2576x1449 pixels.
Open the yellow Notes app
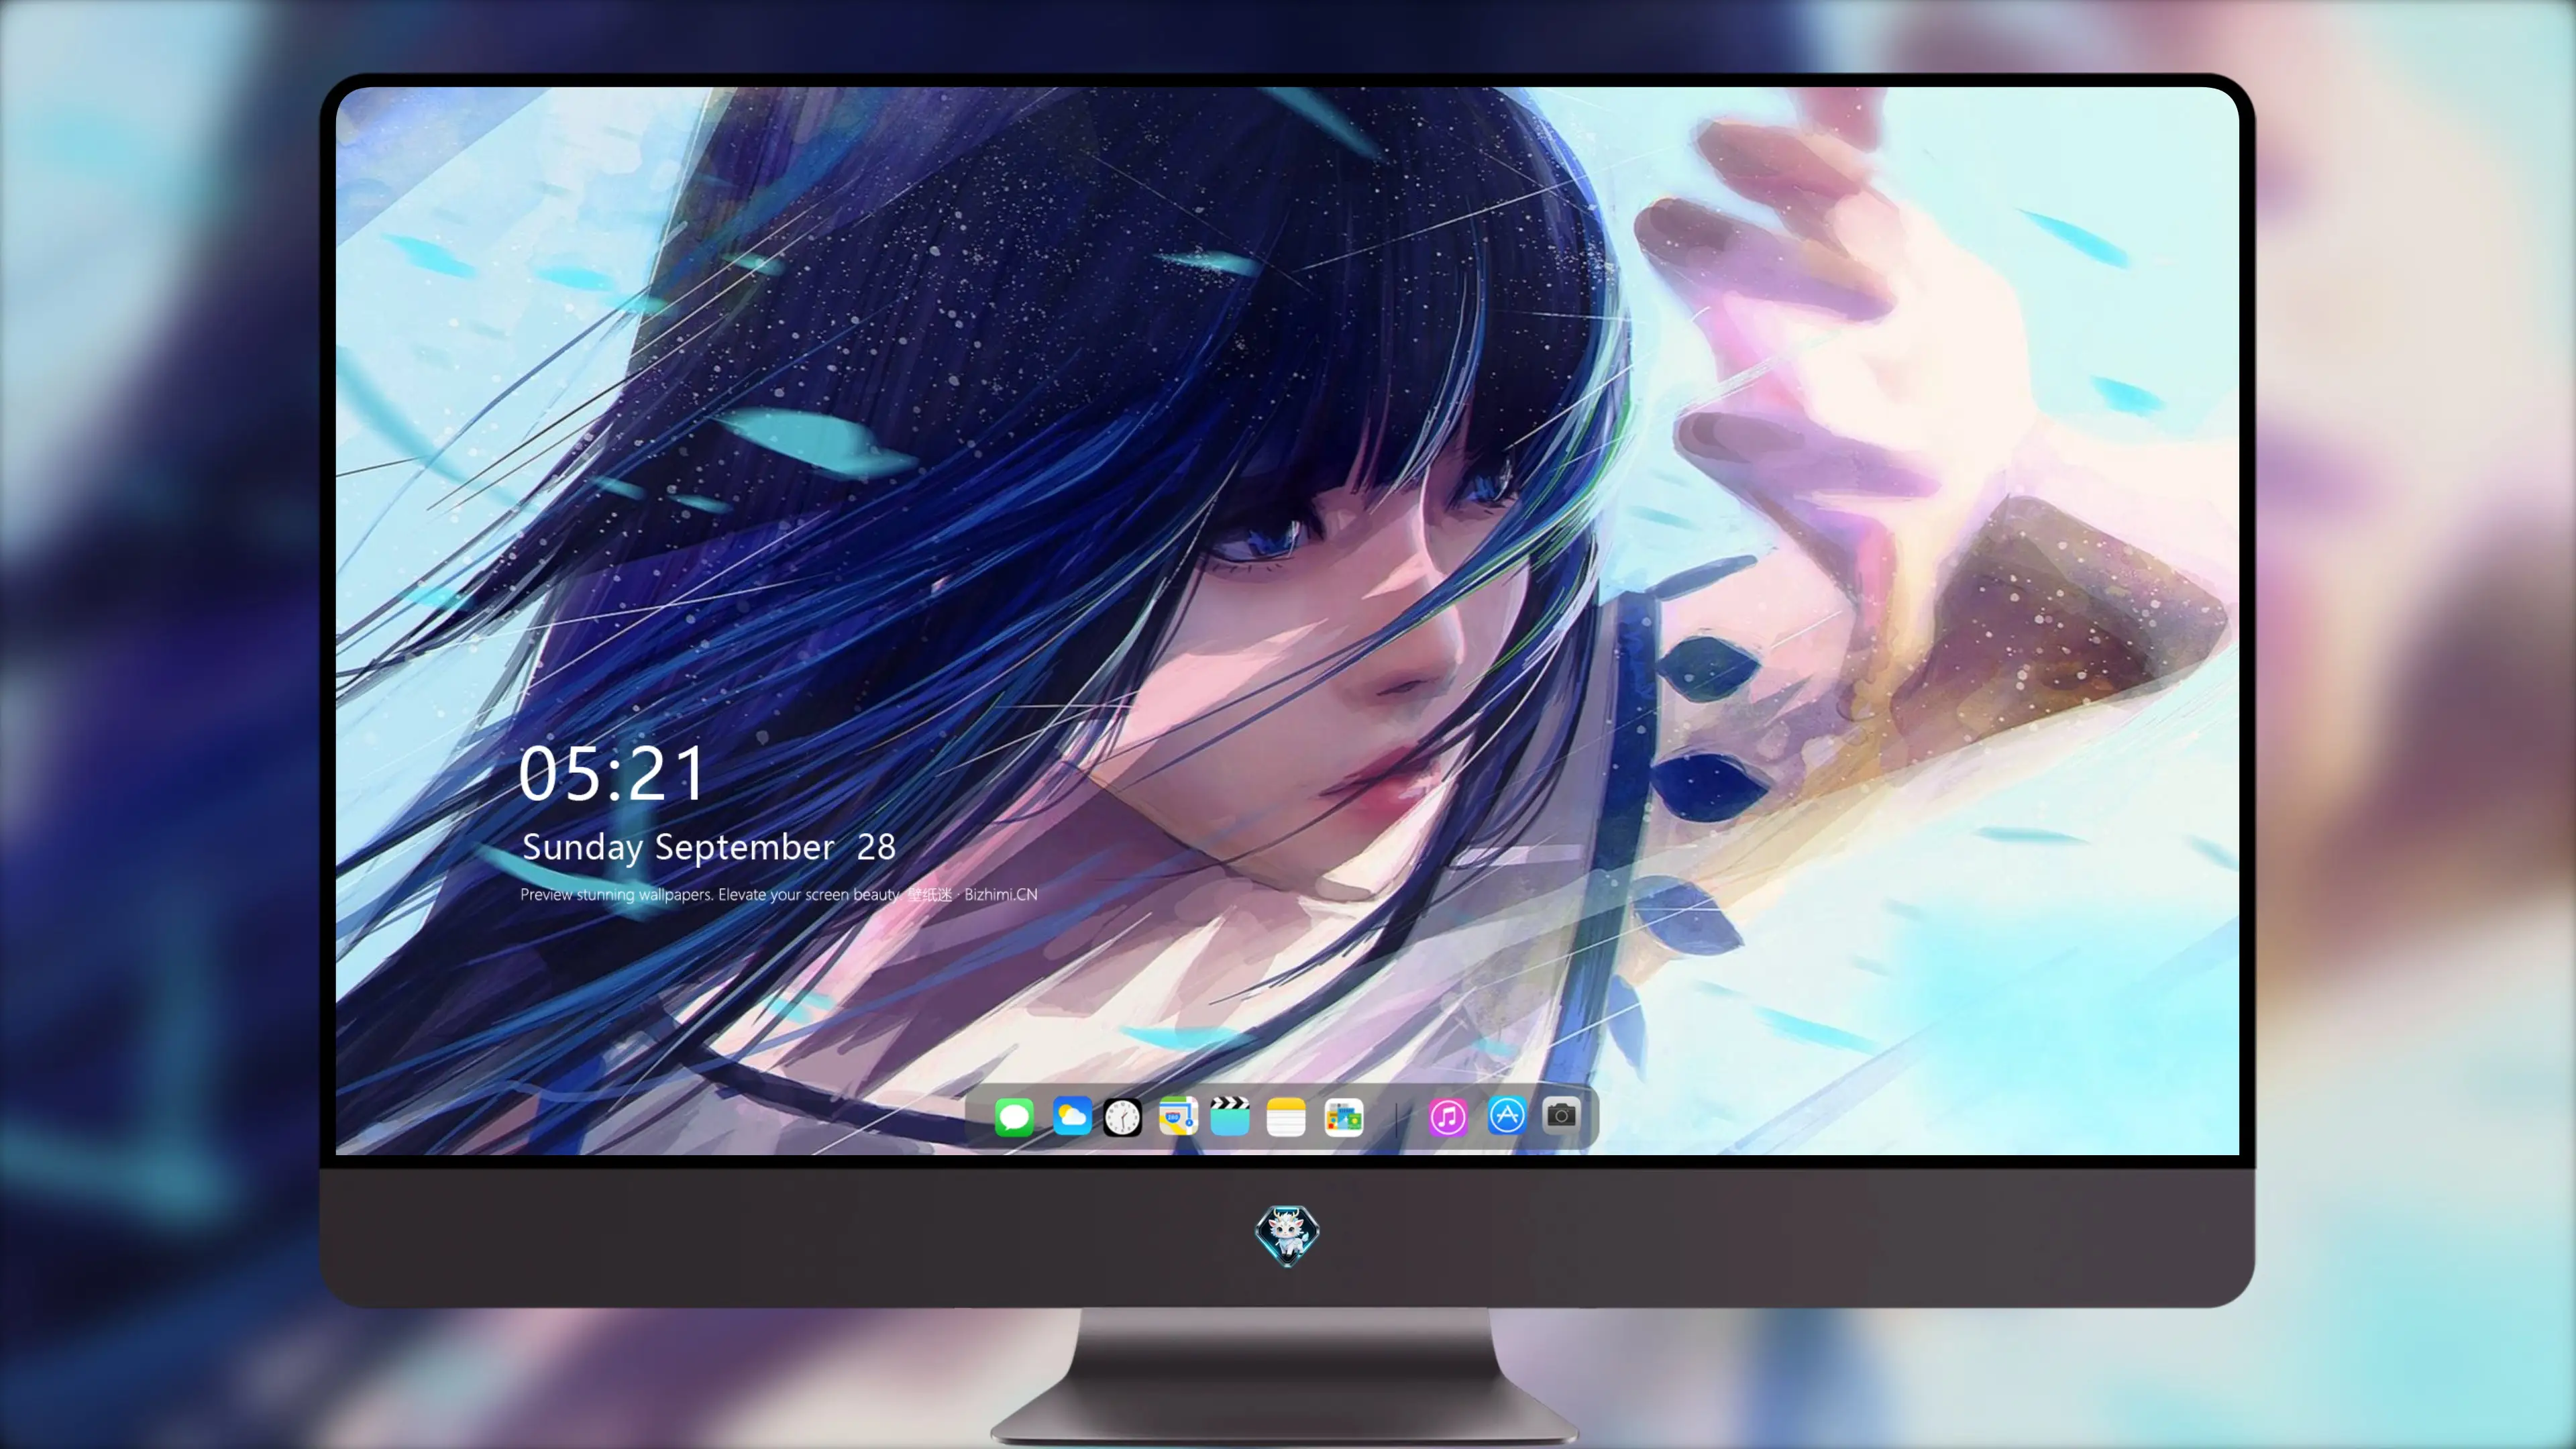coord(1286,1117)
